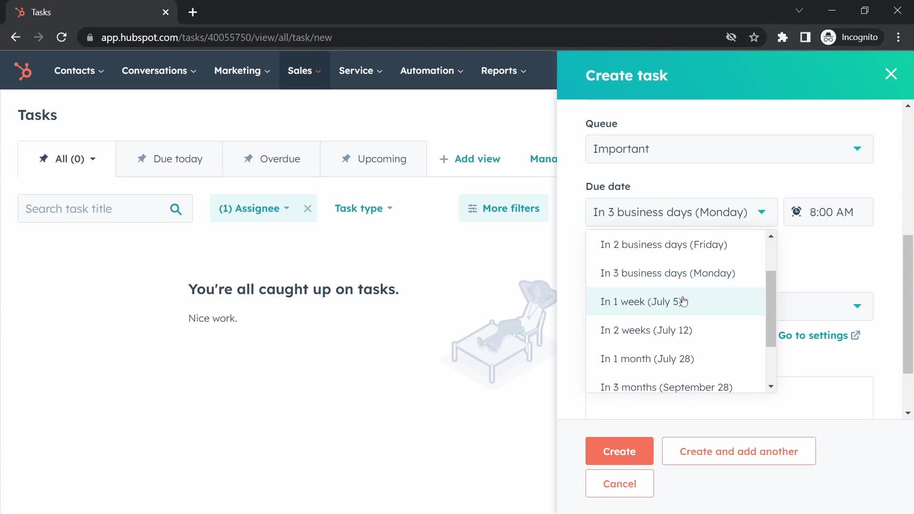Viewport: 914px width, 514px height.
Task: Open the Conversations navigation menu
Action: click(158, 70)
